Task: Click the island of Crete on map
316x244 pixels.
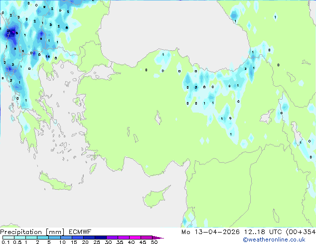Action: 55,181
